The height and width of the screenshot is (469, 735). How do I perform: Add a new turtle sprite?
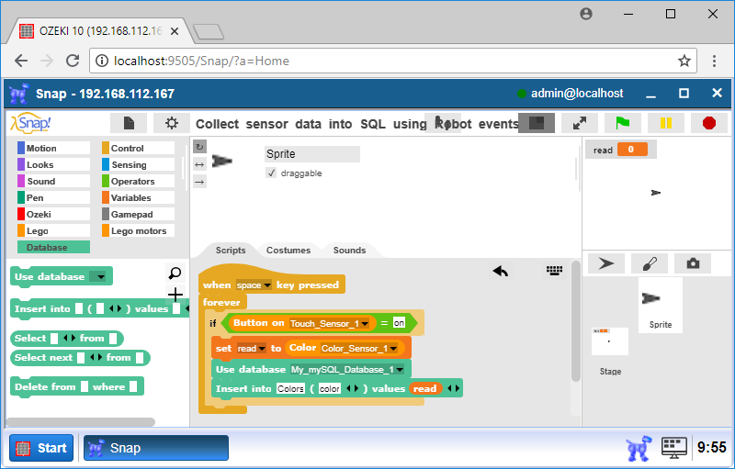pyautogui.click(x=606, y=263)
